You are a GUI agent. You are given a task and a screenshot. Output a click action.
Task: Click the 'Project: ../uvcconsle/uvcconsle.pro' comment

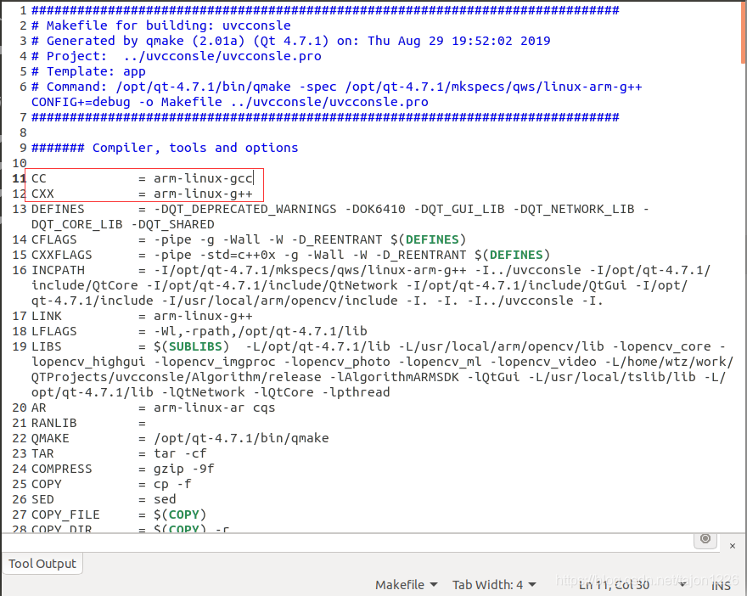click(177, 56)
